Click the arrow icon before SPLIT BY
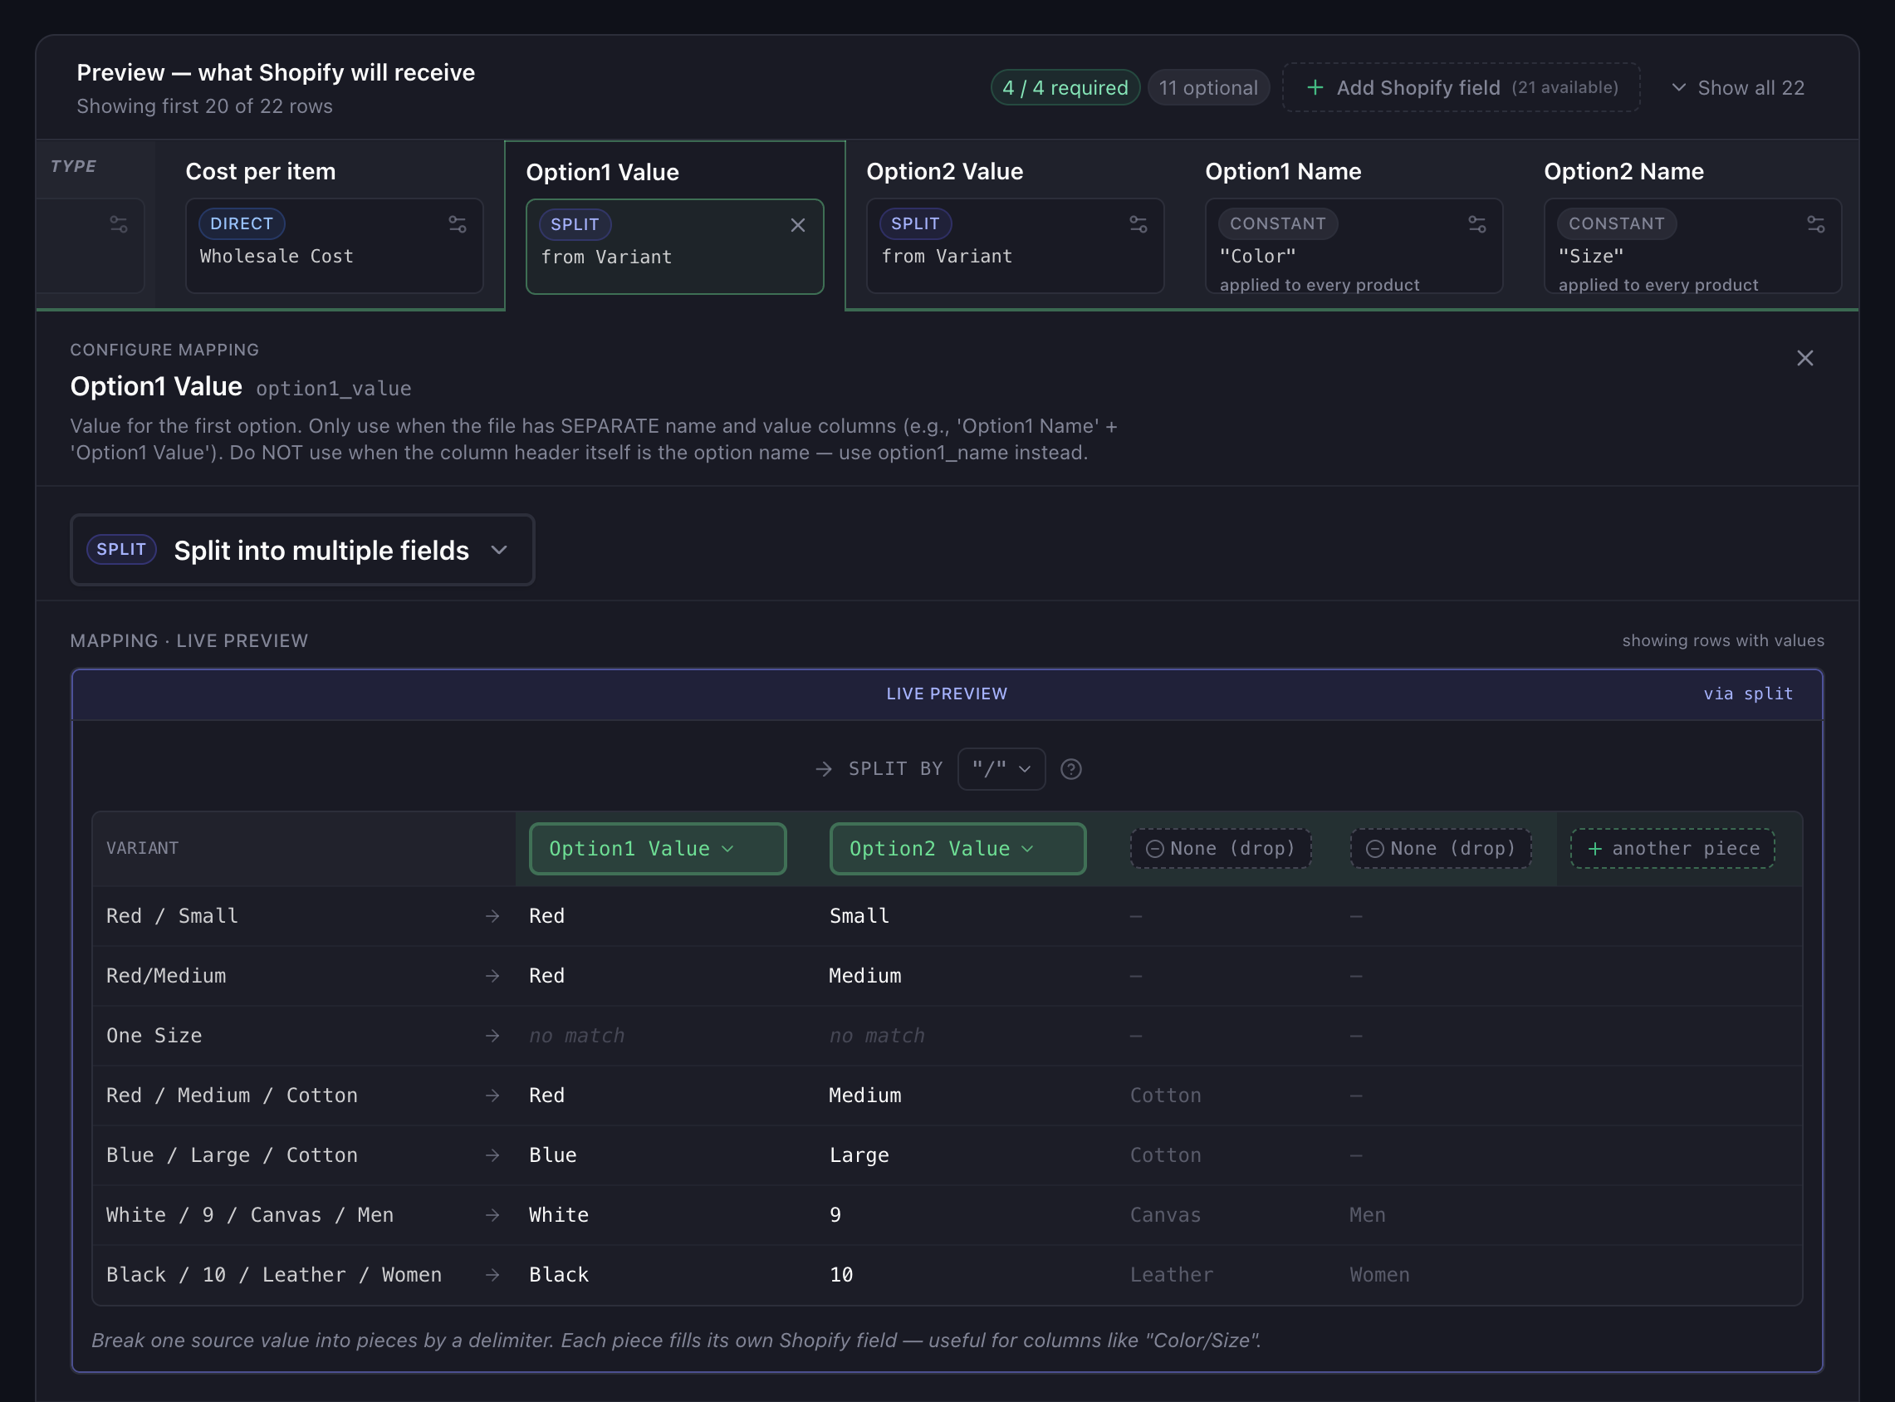 coord(824,769)
